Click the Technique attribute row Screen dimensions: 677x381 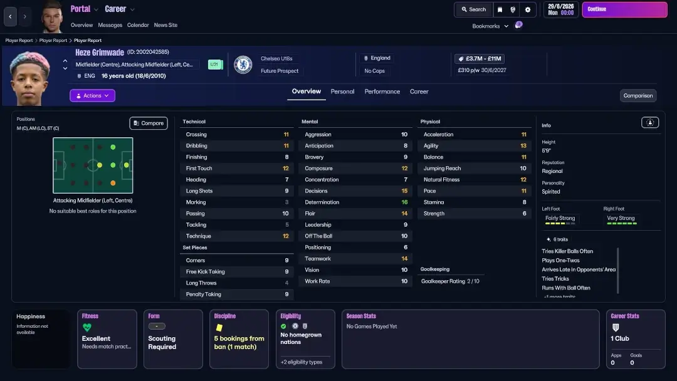236,236
